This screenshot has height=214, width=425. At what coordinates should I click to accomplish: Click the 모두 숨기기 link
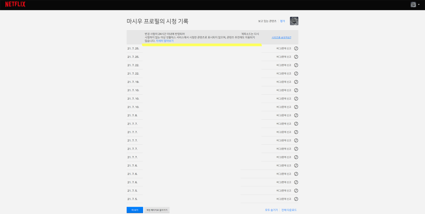pyautogui.click(x=271, y=210)
